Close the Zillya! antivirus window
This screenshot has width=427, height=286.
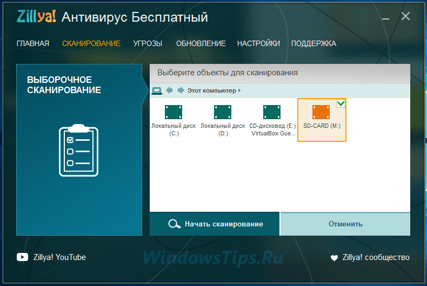[405, 16]
